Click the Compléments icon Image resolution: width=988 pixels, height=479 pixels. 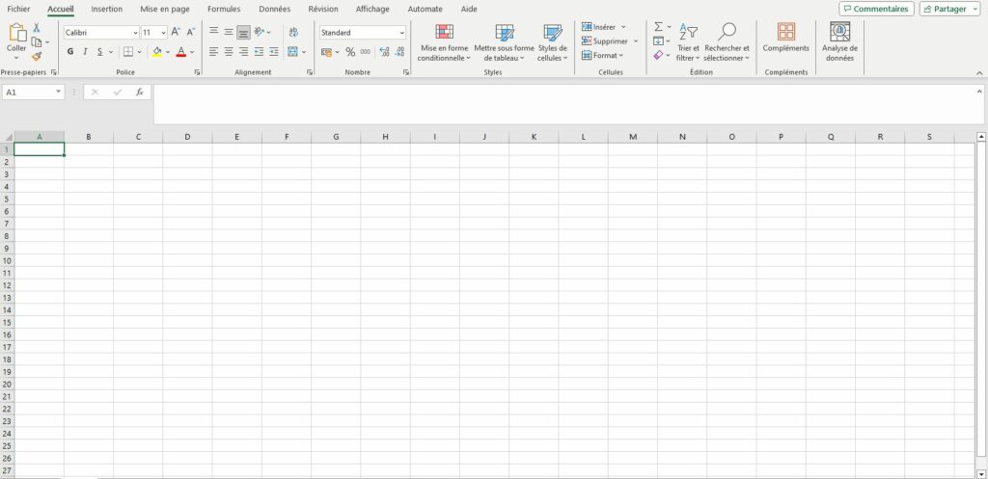click(x=785, y=32)
